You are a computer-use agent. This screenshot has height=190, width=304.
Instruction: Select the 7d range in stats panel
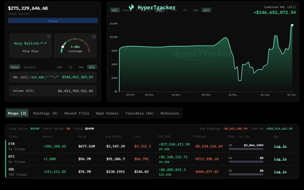tap(70, 67)
